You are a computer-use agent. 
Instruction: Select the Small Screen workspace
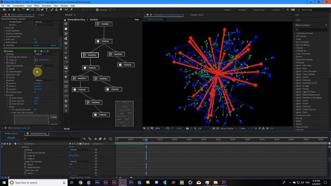click(x=259, y=10)
